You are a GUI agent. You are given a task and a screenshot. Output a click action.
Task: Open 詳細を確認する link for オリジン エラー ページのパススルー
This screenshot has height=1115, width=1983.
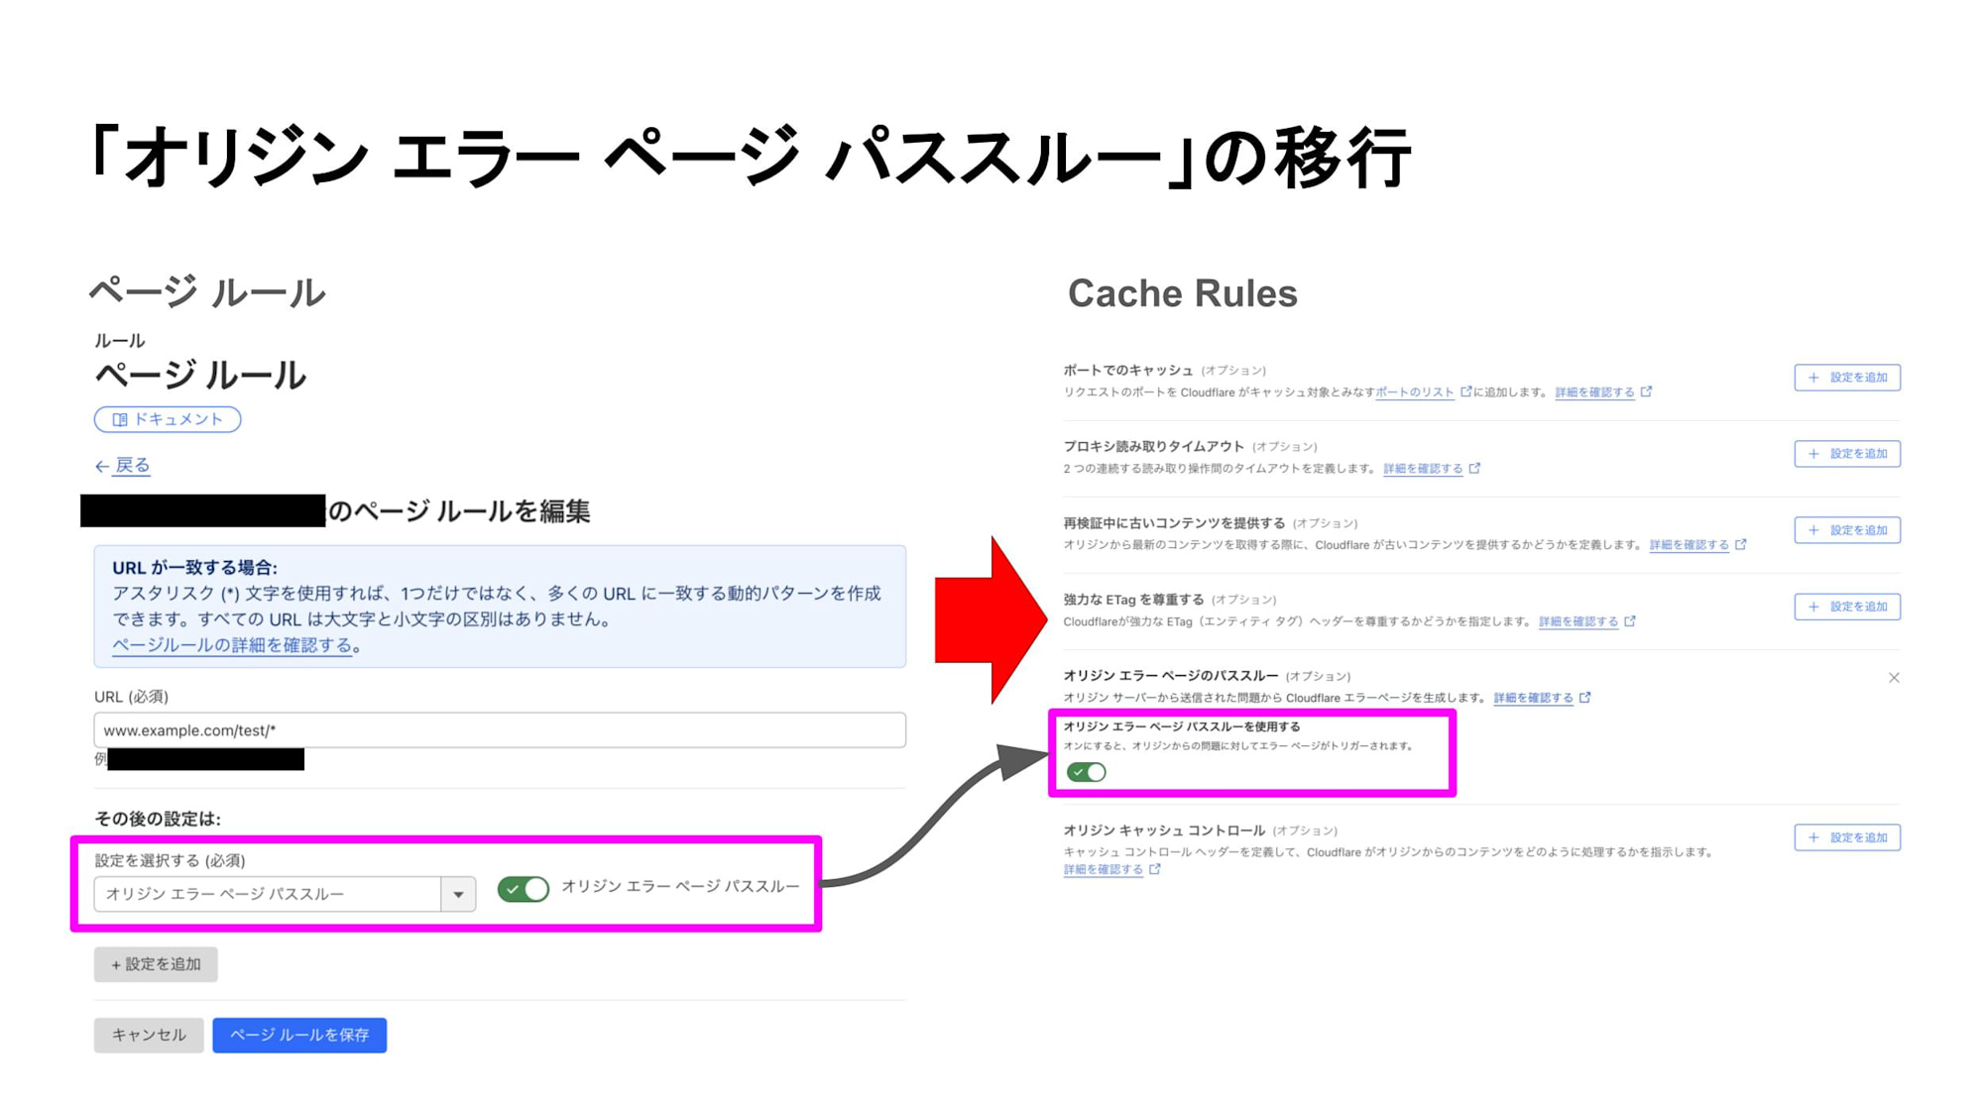click(1533, 698)
